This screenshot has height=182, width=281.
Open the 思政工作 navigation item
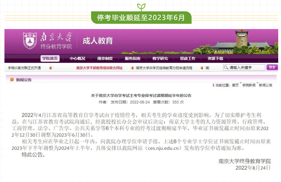(188, 59)
